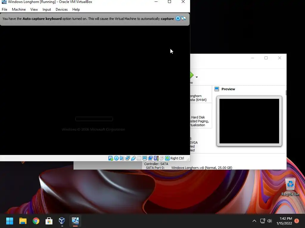Click the display settings status icon

coord(144,158)
